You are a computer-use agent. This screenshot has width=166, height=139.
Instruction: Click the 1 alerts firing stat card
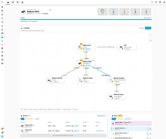124,12
